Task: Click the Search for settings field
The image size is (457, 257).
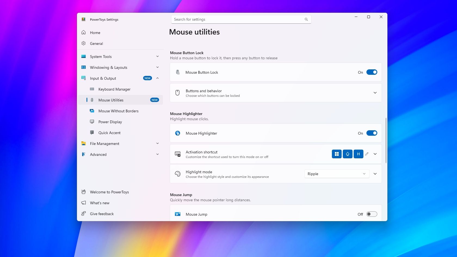Action: pyautogui.click(x=241, y=19)
